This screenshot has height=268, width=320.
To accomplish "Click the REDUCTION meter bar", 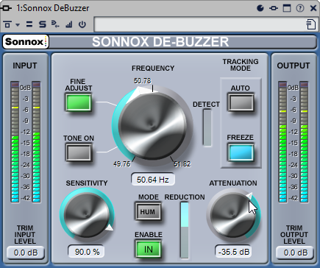I will click(x=185, y=230).
